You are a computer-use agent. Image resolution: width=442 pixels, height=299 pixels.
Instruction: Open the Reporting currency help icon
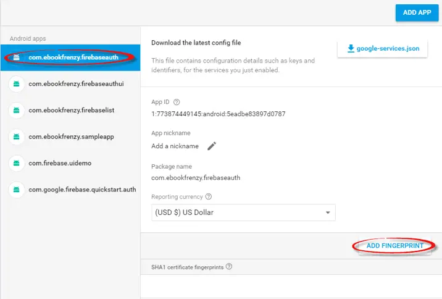(x=208, y=197)
